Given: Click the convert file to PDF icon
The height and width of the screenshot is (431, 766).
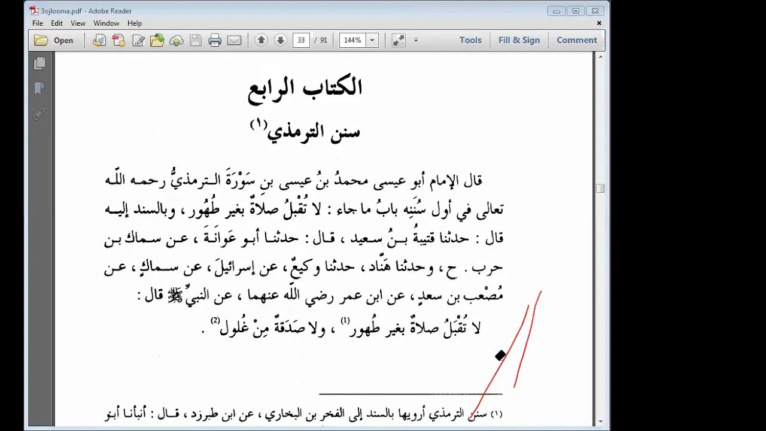Looking at the screenshot, I should (x=99, y=40).
